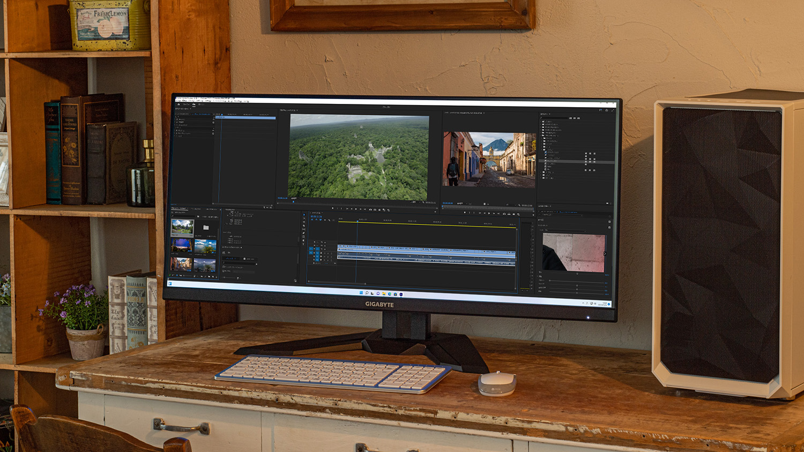Image resolution: width=804 pixels, height=452 pixels.
Task: Toggle eye visibility on the topmost video track
Action: coord(325,243)
